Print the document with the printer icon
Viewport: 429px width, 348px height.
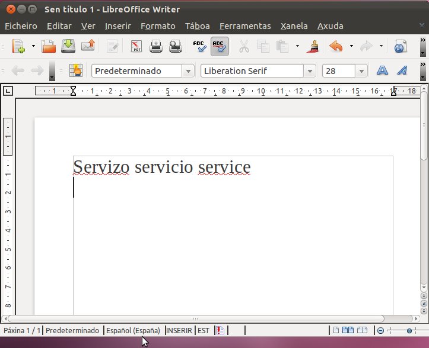tap(156, 46)
